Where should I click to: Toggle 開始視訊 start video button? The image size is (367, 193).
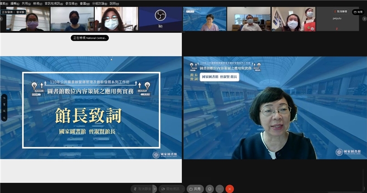170,189
